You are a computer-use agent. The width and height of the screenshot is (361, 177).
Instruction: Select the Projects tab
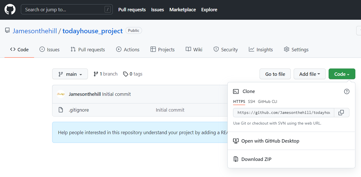(x=163, y=50)
